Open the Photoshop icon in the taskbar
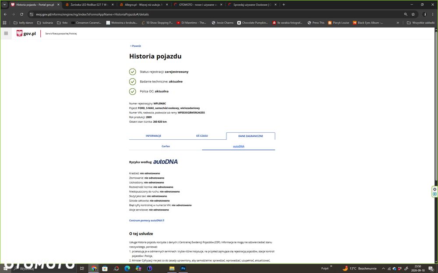 click(183, 269)
